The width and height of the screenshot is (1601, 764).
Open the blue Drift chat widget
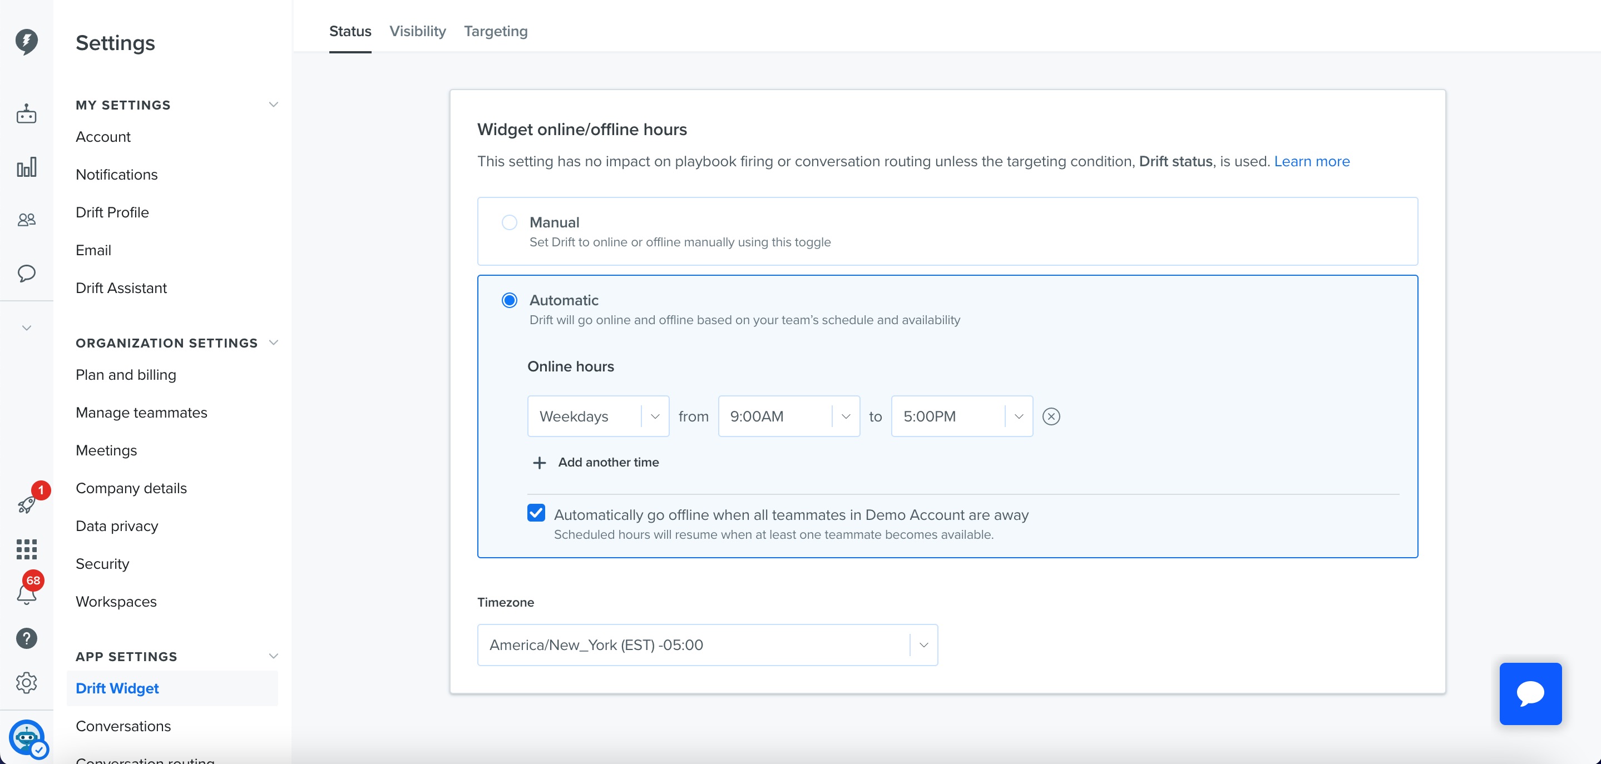tap(1530, 693)
